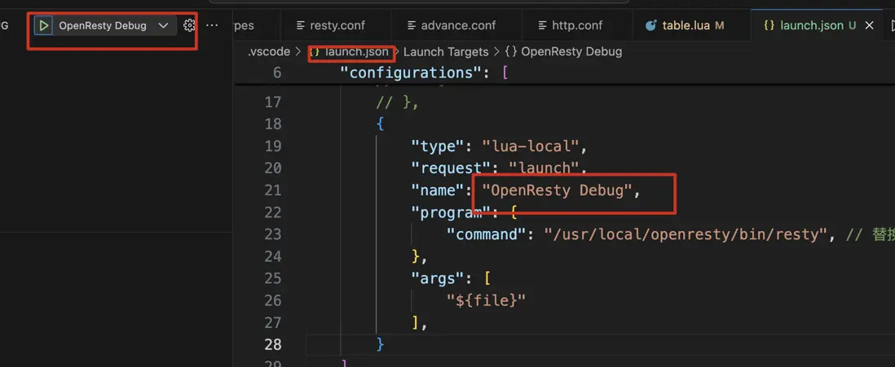
Task: Close the launch.json editor tab
Action: click(x=870, y=25)
